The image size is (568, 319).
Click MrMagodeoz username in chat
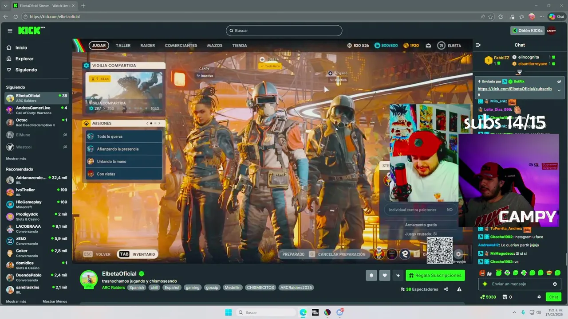(x=502, y=253)
